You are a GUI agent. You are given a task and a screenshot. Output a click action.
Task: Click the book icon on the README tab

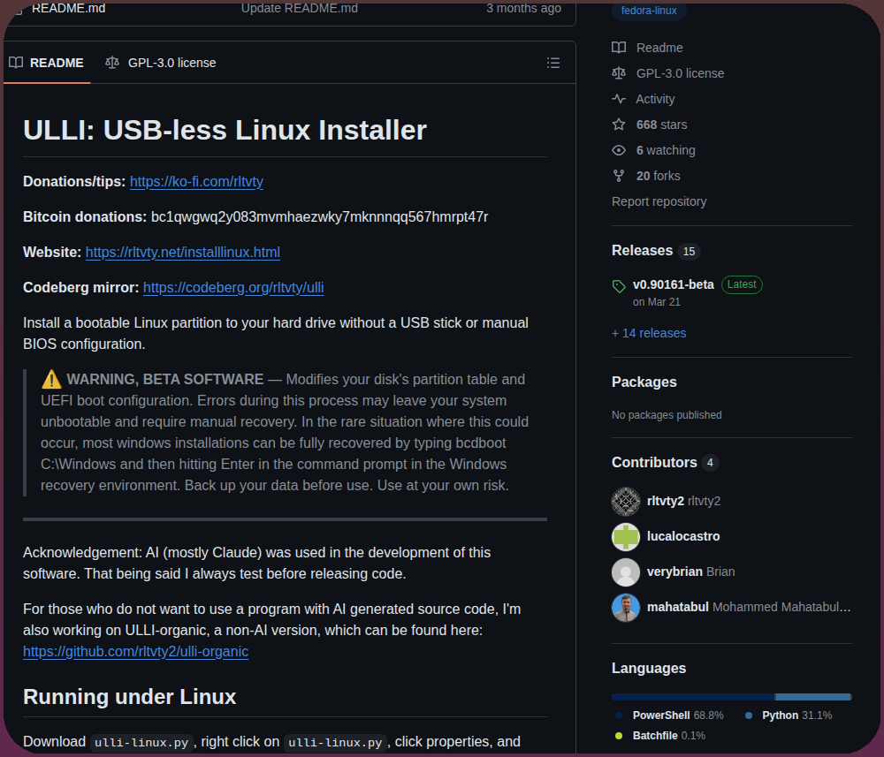click(x=16, y=63)
